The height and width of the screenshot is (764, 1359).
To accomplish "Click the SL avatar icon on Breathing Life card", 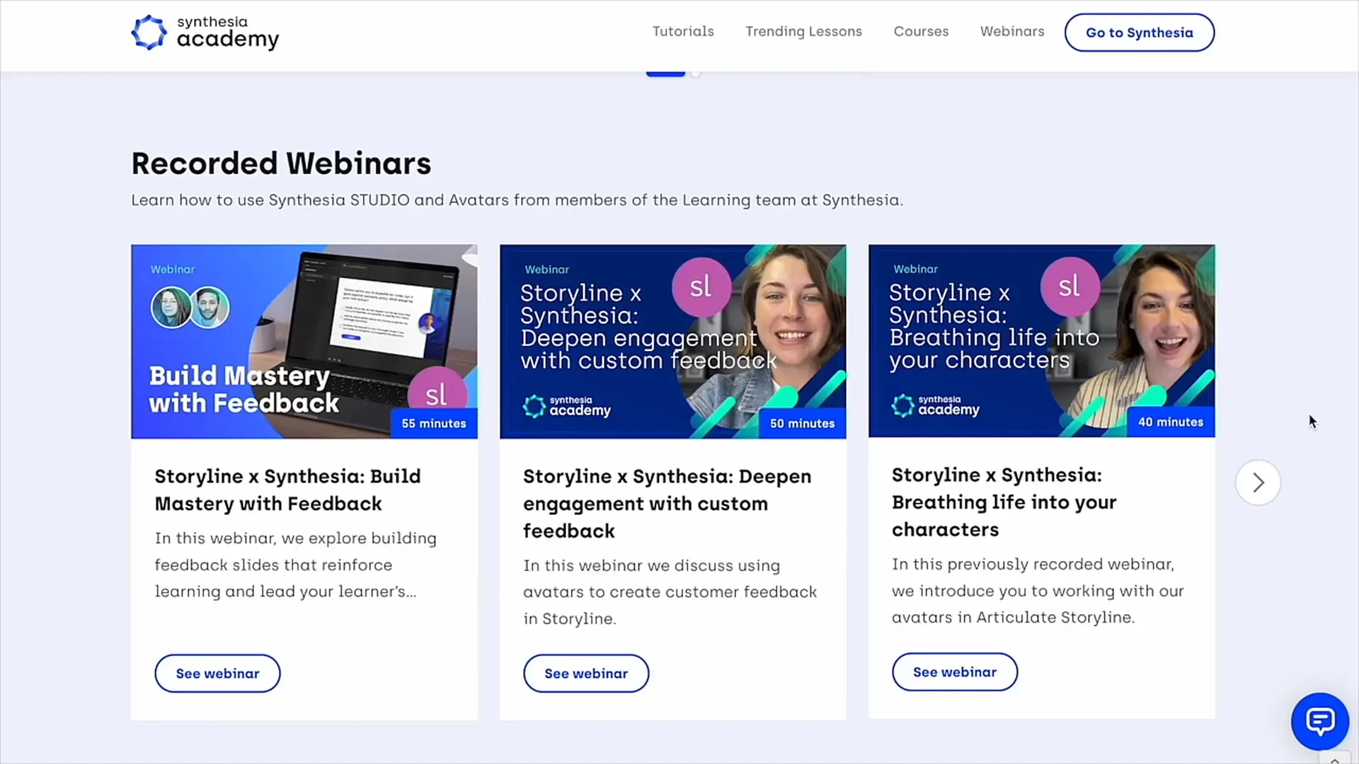I will coord(1068,286).
